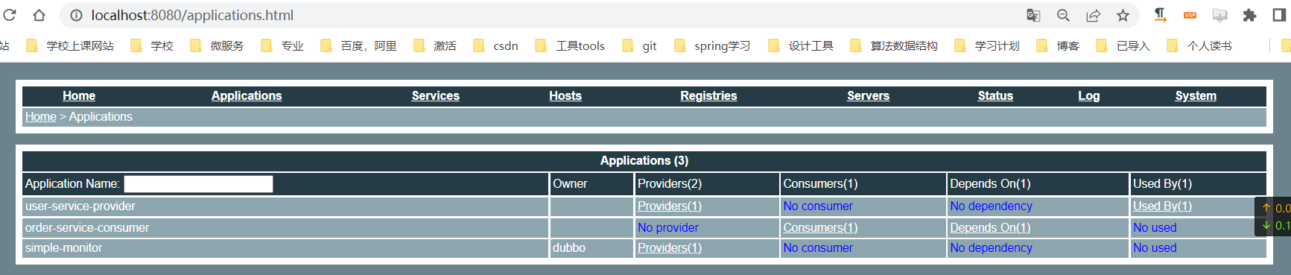Open the zoom magnifier icon in address bar

(x=1063, y=15)
